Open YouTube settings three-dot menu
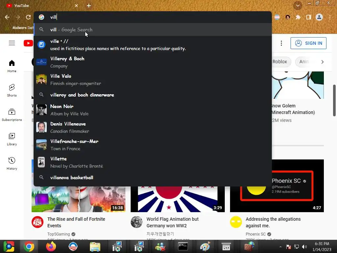The image size is (337, 253). [x=281, y=43]
